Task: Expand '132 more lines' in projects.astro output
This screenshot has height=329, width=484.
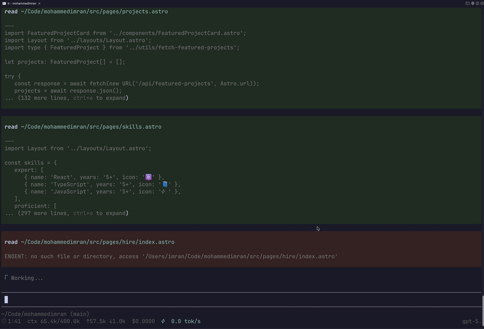Action: tap(66, 98)
